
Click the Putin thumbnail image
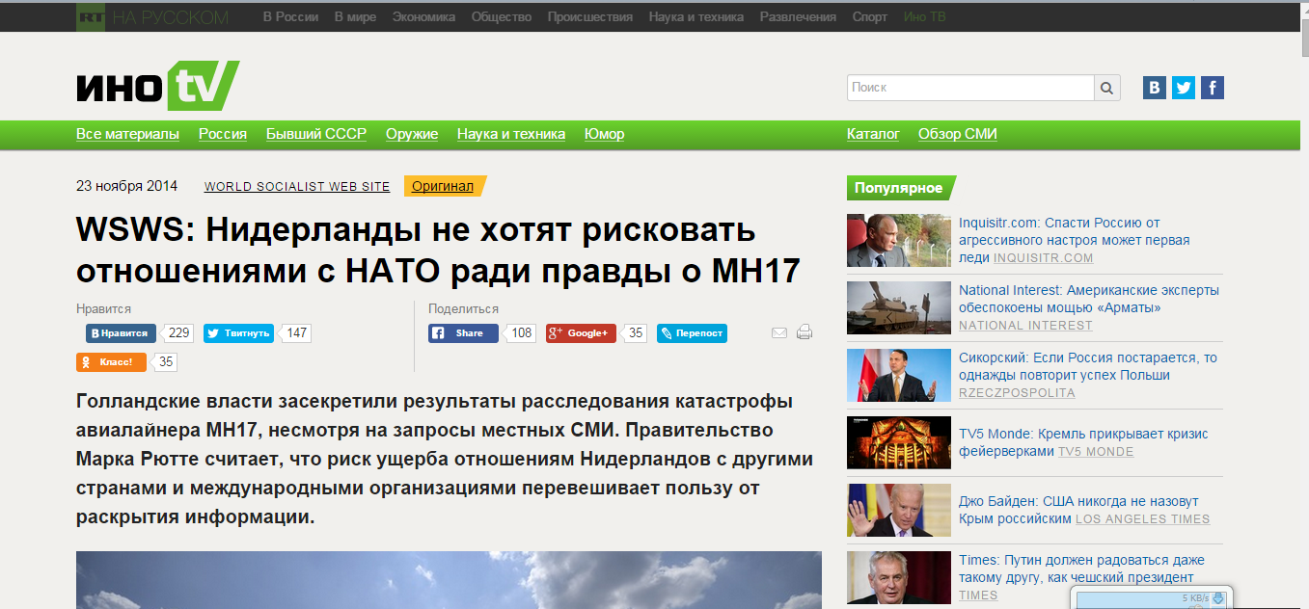[x=899, y=241]
